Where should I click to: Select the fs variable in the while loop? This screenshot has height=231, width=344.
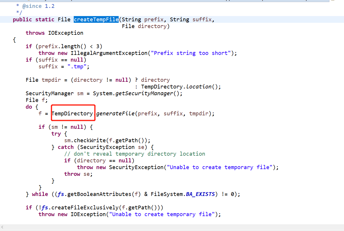click(x=61, y=194)
